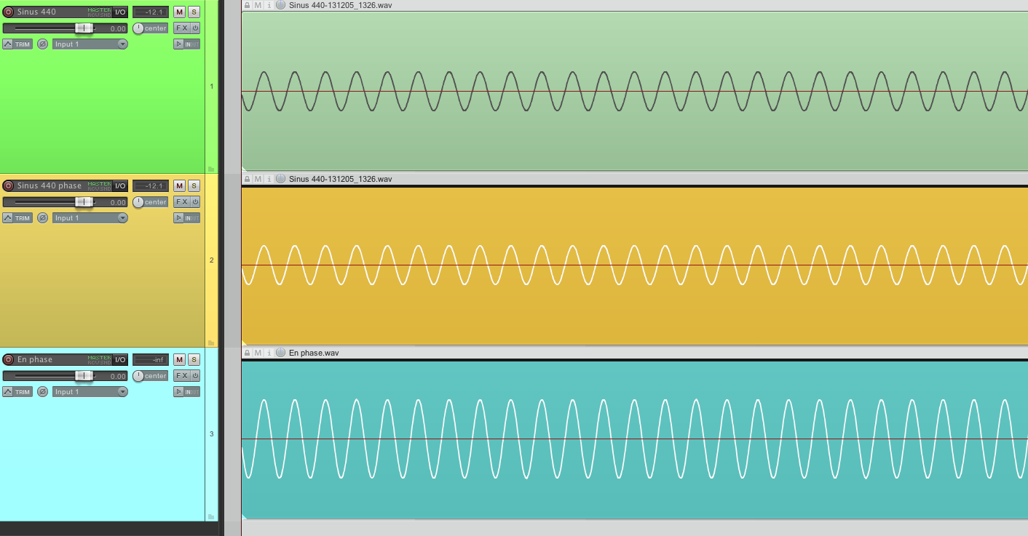Viewport: 1028px width, 536px height.
Task: Mute the Sinus 440 track
Action: click(179, 12)
